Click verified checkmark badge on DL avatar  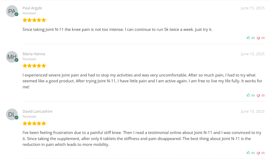click(16, 117)
